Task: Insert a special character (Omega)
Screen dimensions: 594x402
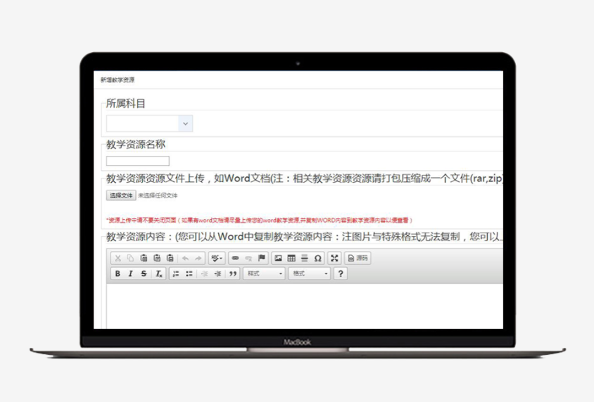Action: click(317, 259)
